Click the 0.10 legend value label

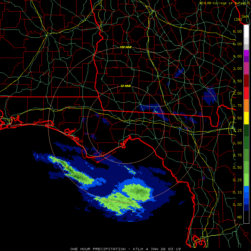(x=237, y=192)
